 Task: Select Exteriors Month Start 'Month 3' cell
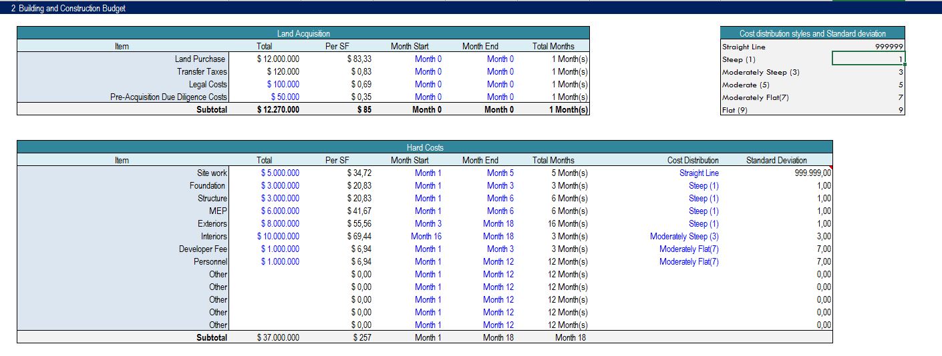coord(428,223)
